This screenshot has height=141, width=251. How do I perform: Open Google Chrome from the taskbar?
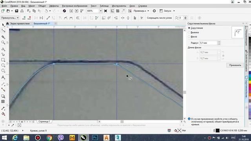(49, 137)
